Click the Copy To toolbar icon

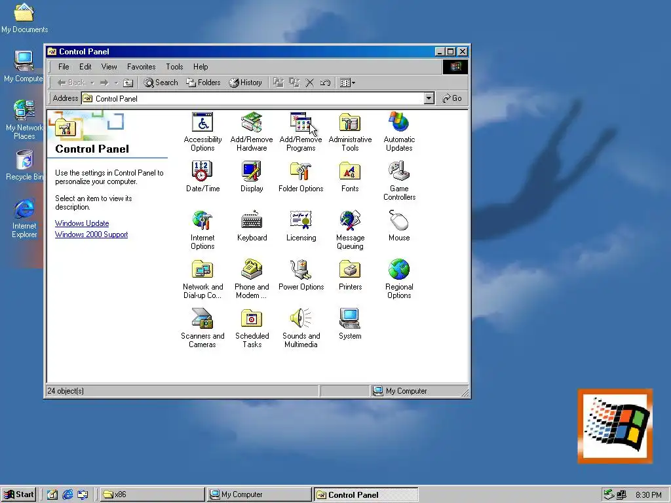click(294, 83)
